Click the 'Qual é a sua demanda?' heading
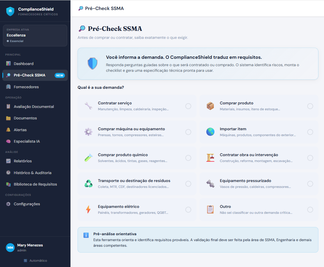The height and width of the screenshot is (267, 324). pyautogui.click(x=101, y=87)
